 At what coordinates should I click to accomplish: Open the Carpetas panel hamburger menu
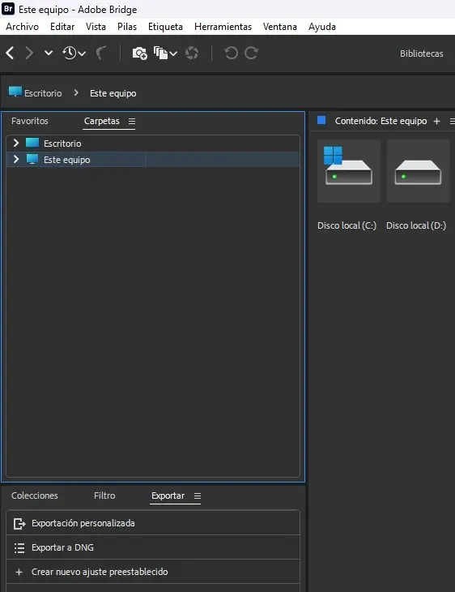[x=132, y=122]
